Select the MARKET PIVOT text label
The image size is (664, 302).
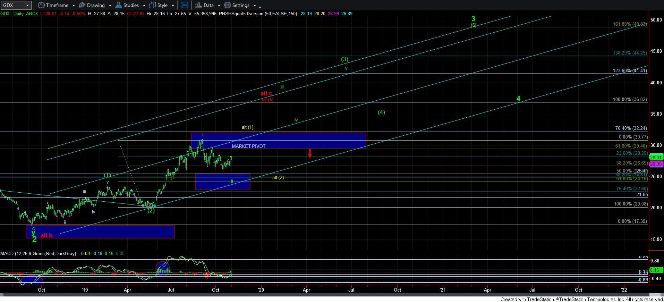coord(249,146)
